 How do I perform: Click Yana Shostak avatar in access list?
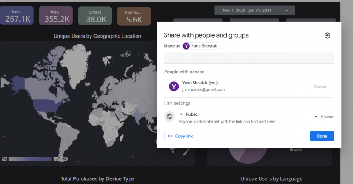(174, 86)
